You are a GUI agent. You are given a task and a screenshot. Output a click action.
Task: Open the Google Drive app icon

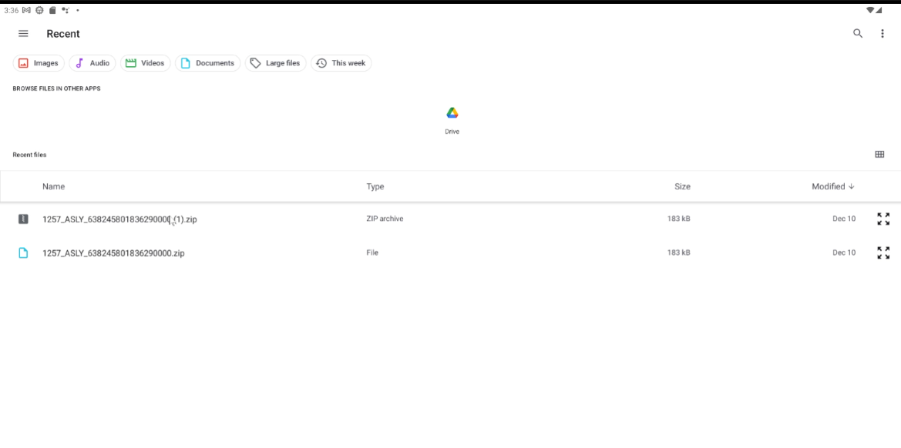[452, 113]
